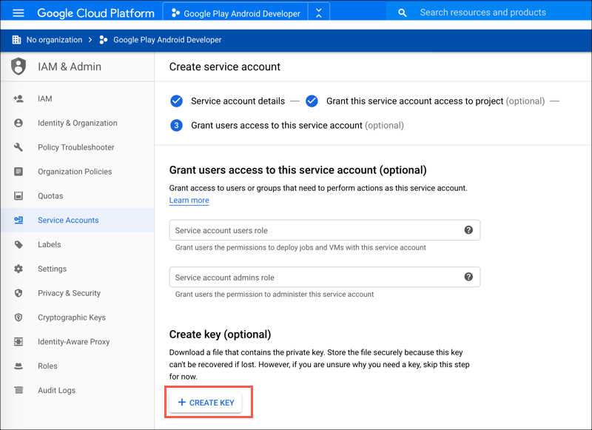Image resolution: width=592 pixels, height=430 pixels.
Task: Go to Grant service account access step
Action: 414,101
